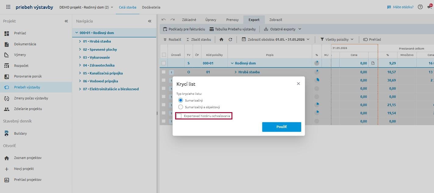The image size is (434, 193).
Task: Click Zbaliť stavbu to collapse
Action: point(198,40)
